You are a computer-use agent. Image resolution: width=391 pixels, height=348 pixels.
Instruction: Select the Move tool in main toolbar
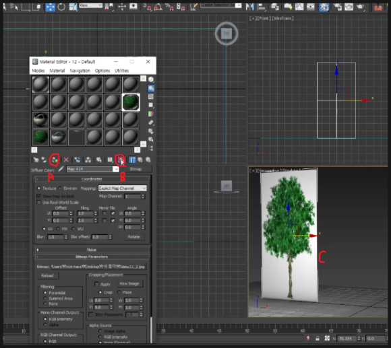tap(50, 7)
